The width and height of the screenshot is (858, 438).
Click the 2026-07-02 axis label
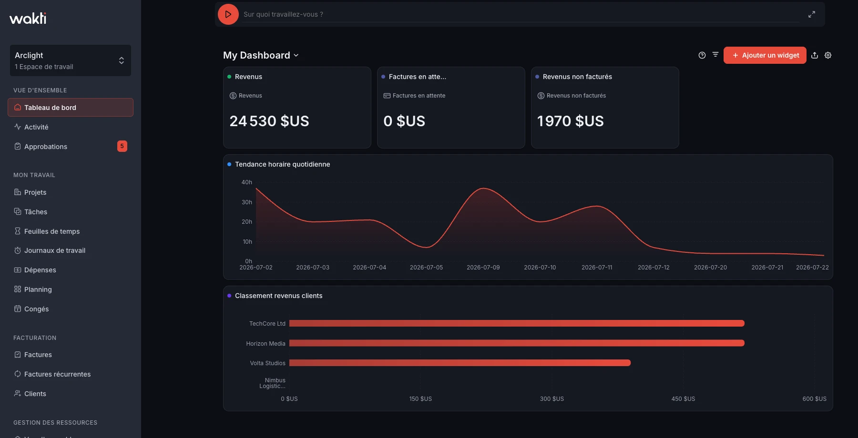click(x=256, y=268)
